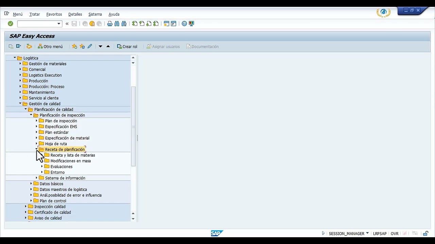Click the Create new session icon

[x=167, y=24]
